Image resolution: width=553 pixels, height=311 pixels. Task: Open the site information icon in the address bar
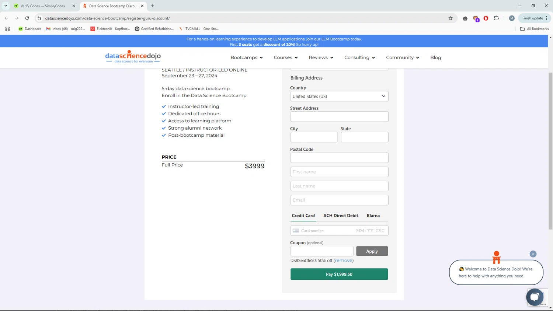tap(39, 18)
